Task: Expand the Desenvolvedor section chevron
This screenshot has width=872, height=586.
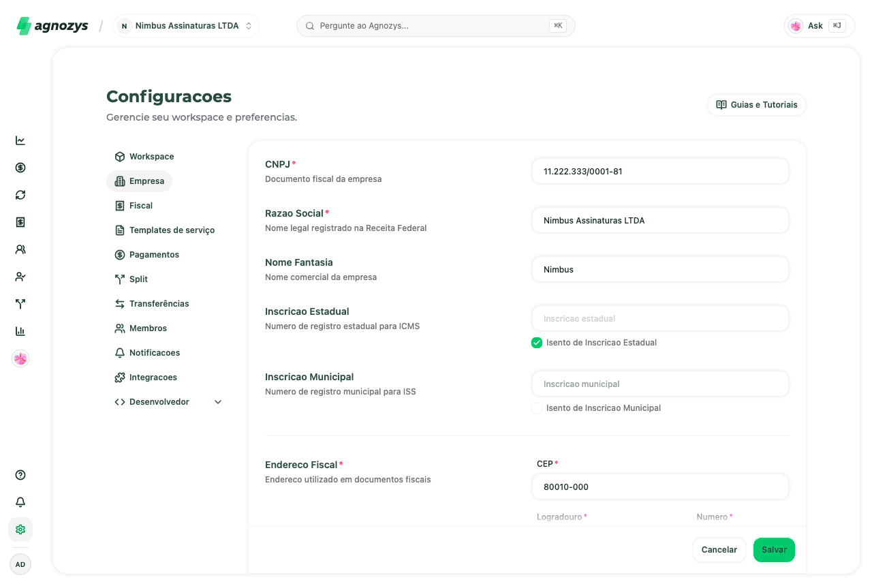Action: point(218,402)
